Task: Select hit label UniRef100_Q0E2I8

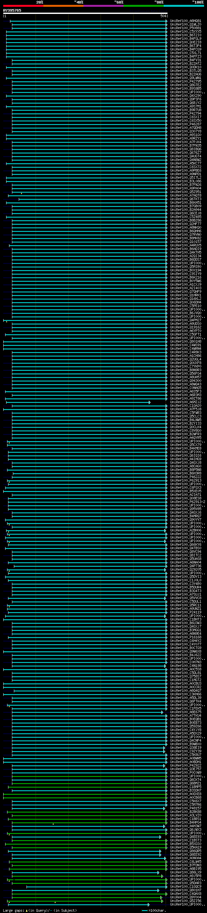Action: pyautogui.click(x=186, y=42)
